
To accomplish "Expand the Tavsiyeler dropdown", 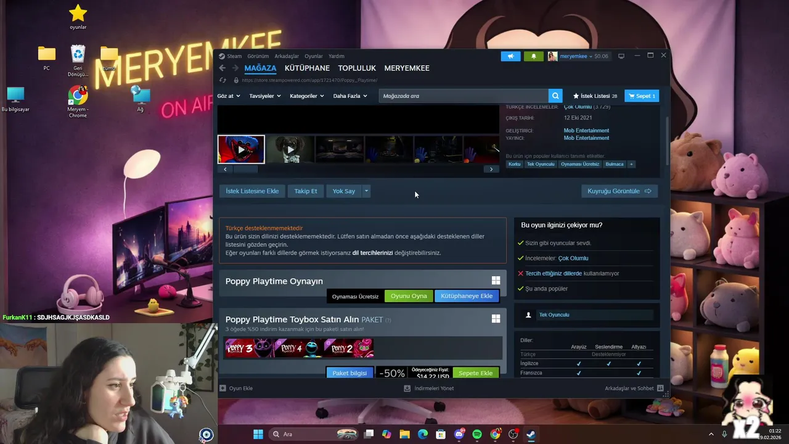I will [x=265, y=96].
